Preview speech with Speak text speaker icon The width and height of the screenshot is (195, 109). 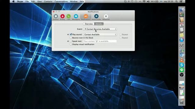[68, 41]
